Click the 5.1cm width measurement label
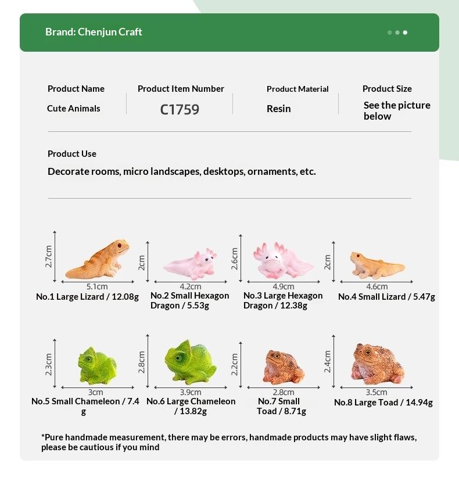 coord(97,286)
